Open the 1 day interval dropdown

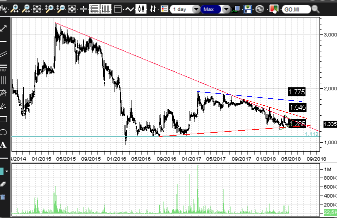(x=196, y=9)
